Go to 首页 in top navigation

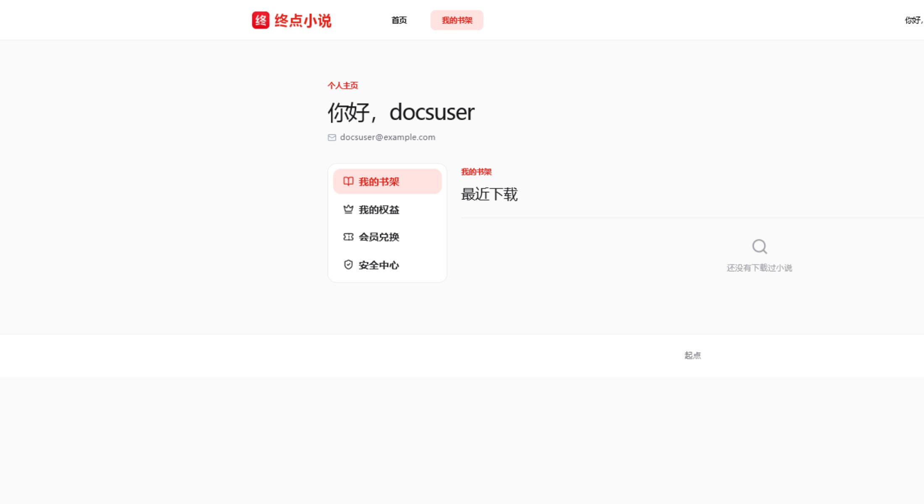click(x=399, y=20)
